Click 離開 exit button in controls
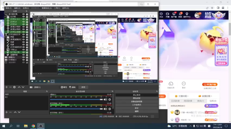 pos(137,111)
